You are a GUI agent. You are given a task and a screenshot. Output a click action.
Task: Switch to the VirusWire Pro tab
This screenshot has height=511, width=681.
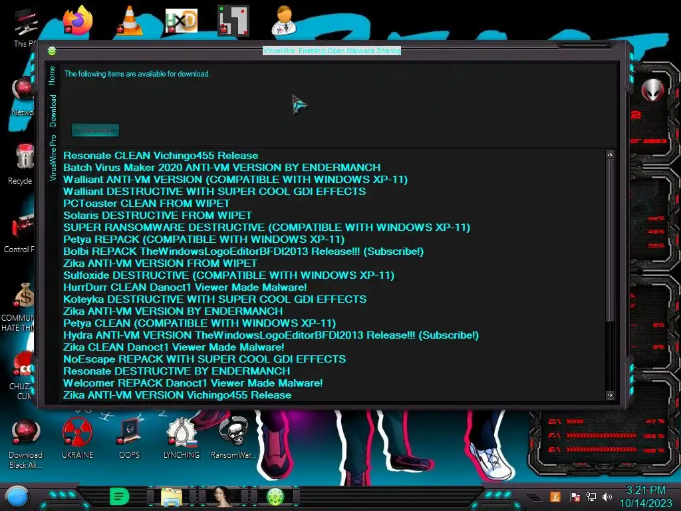53,158
